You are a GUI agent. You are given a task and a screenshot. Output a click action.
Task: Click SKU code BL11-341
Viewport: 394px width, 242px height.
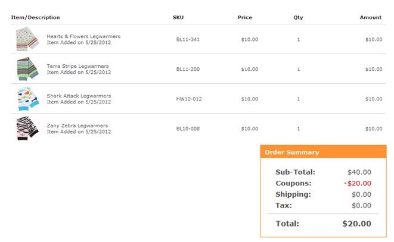click(188, 39)
